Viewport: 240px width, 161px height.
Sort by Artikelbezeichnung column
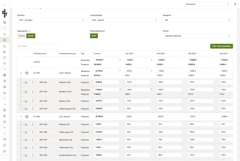coord(68,54)
